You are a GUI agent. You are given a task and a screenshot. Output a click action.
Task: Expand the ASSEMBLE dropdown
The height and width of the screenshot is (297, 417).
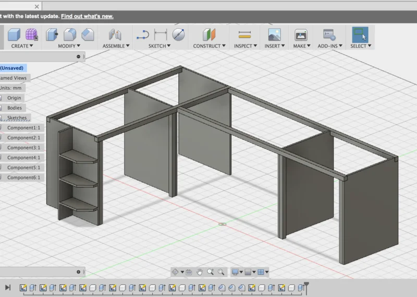click(116, 46)
